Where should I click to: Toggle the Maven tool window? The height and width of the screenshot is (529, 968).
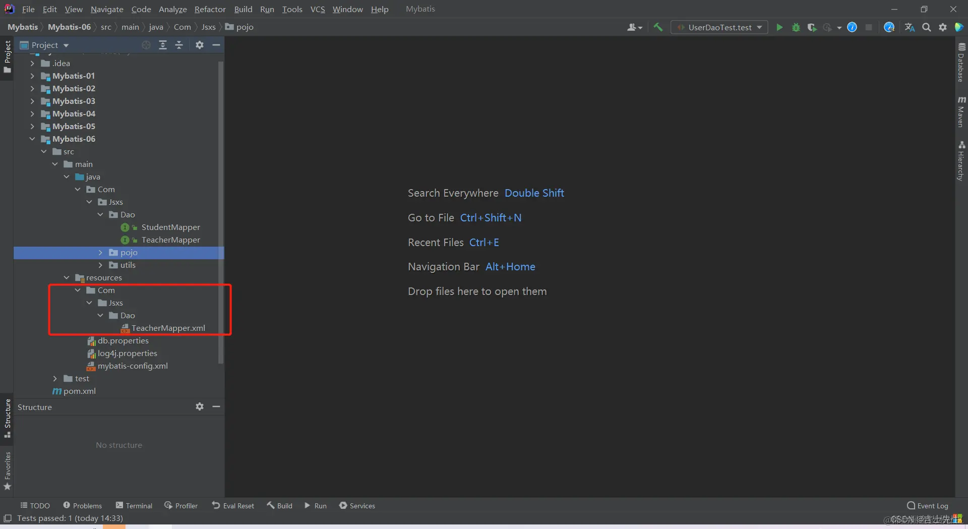[961, 112]
